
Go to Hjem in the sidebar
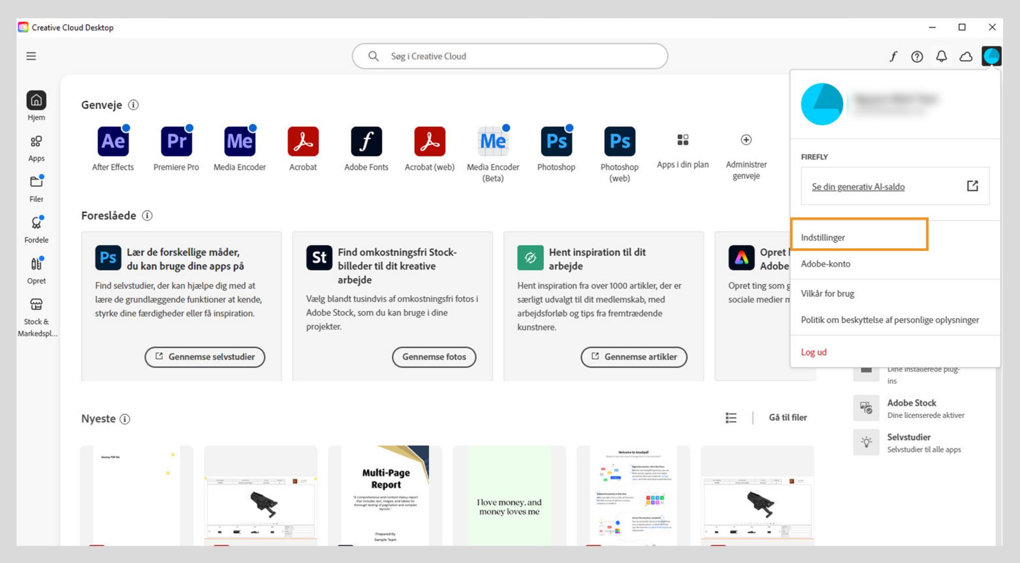point(36,106)
